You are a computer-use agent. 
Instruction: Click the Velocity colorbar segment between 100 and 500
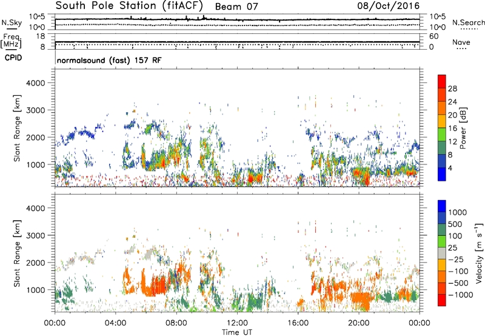442,230
